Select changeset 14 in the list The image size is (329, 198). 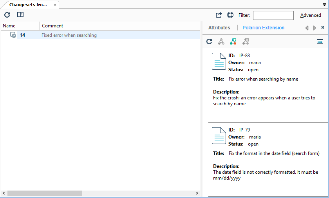coord(109,35)
